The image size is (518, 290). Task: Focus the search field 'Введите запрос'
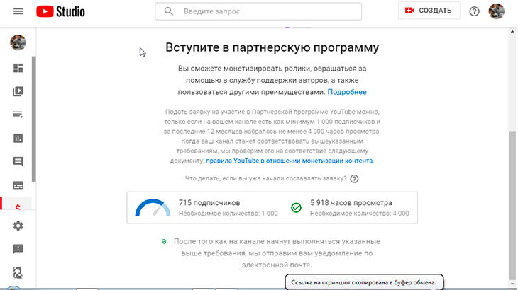258,11
